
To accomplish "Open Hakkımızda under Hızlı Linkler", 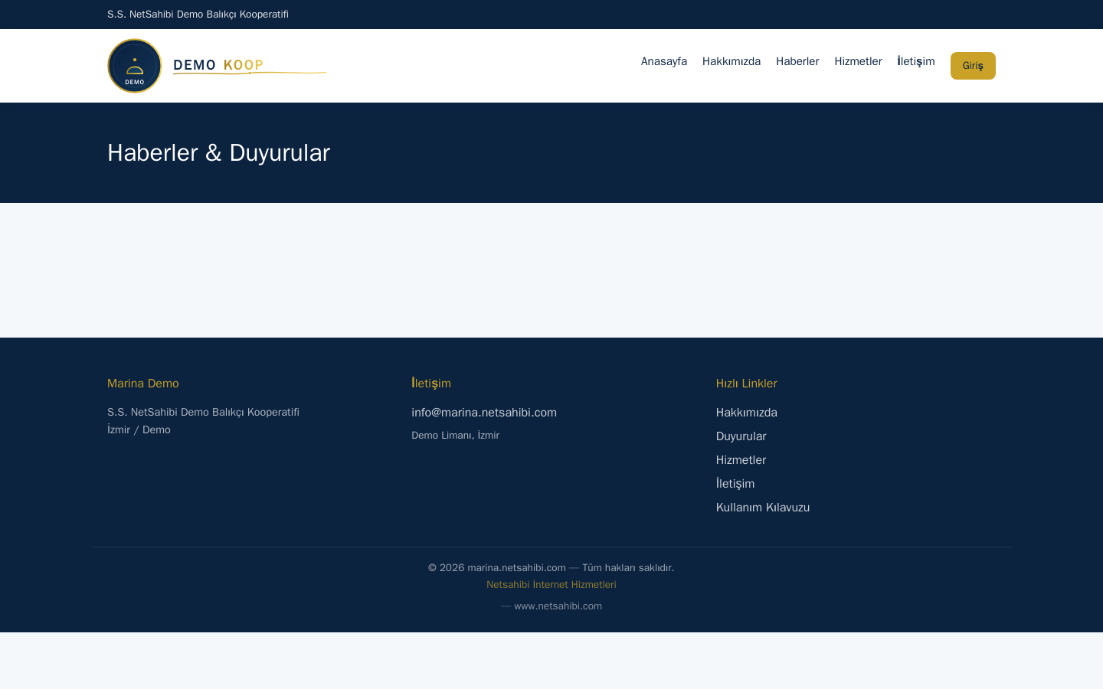I will click(747, 413).
